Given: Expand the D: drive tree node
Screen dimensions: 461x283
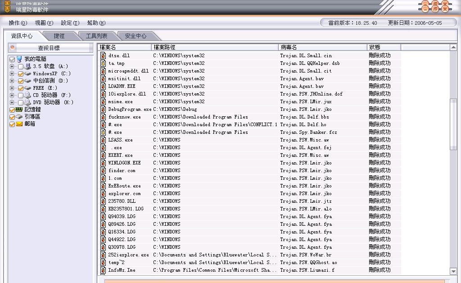Looking at the screenshot, I should tap(12, 81).
